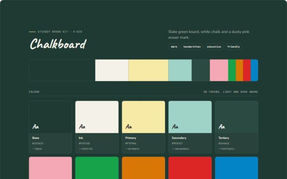Click the "ETCHEDY BRAND KIT · K-010" eyebrow text
The image size is (287, 179).
click(x=60, y=32)
